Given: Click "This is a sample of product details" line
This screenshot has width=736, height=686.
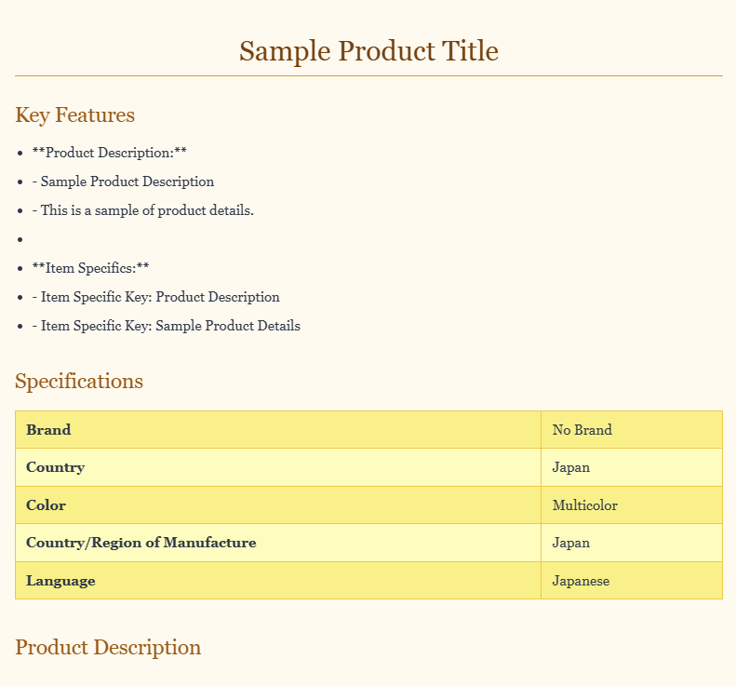Looking at the screenshot, I should [142, 210].
